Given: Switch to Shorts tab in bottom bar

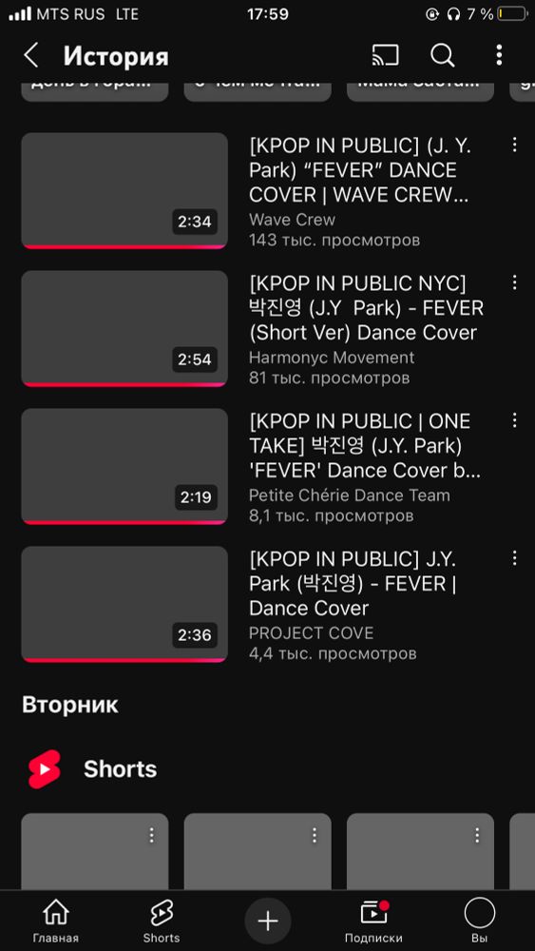Looking at the screenshot, I should pyautogui.click(x=162, y=922).
